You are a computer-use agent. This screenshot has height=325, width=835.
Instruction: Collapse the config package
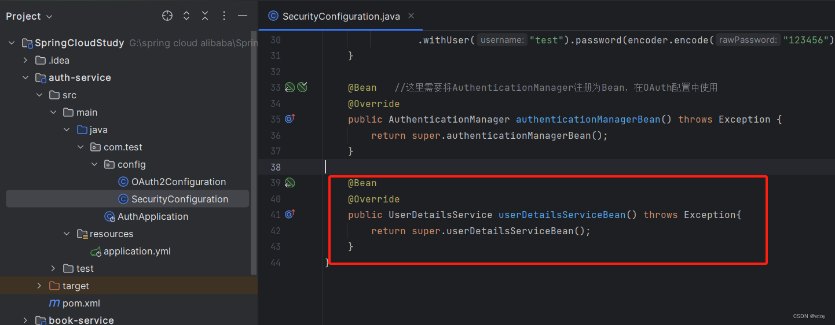pyautogui.click(x=94, y=164)
